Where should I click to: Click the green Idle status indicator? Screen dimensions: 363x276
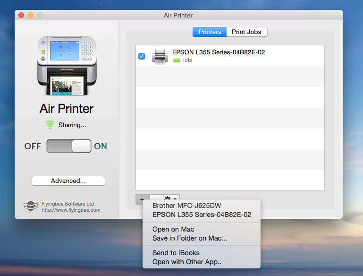[x=177, y=60]
